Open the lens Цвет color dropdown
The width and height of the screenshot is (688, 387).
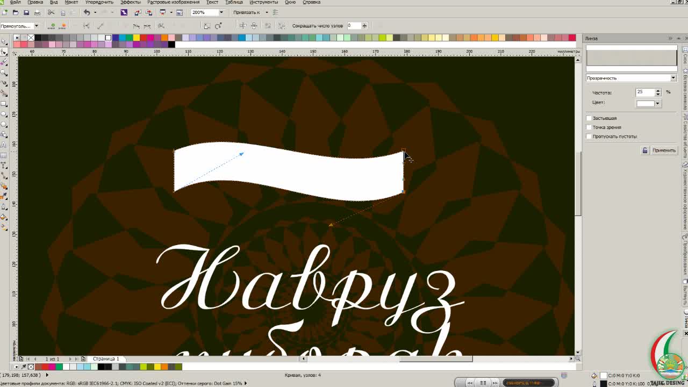tap(657, 103)
